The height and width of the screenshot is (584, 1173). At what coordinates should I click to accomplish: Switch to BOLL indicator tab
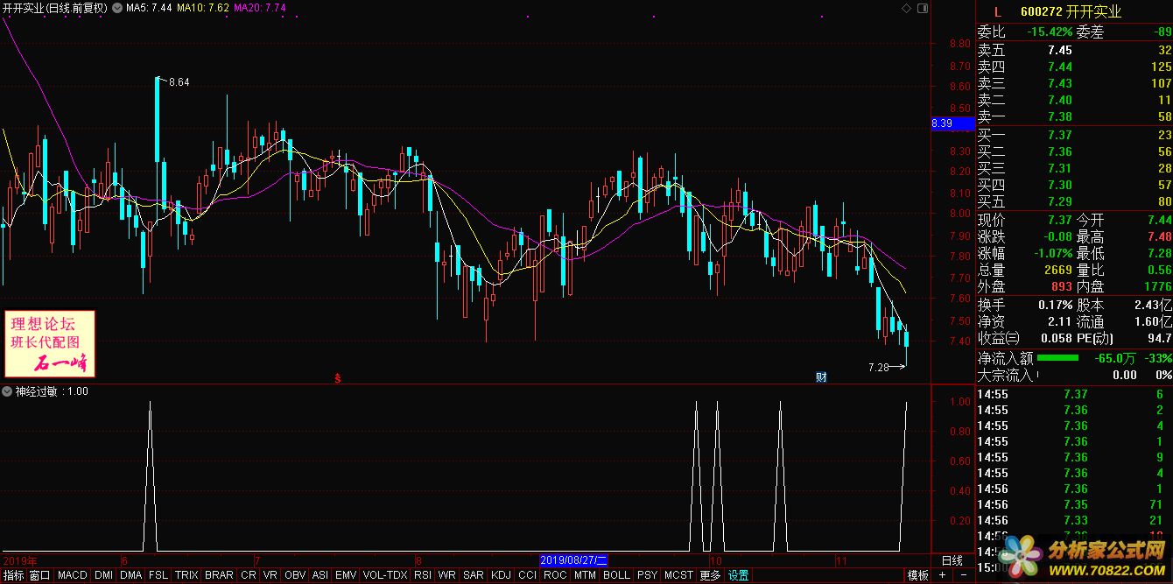(x=616, y=575)
